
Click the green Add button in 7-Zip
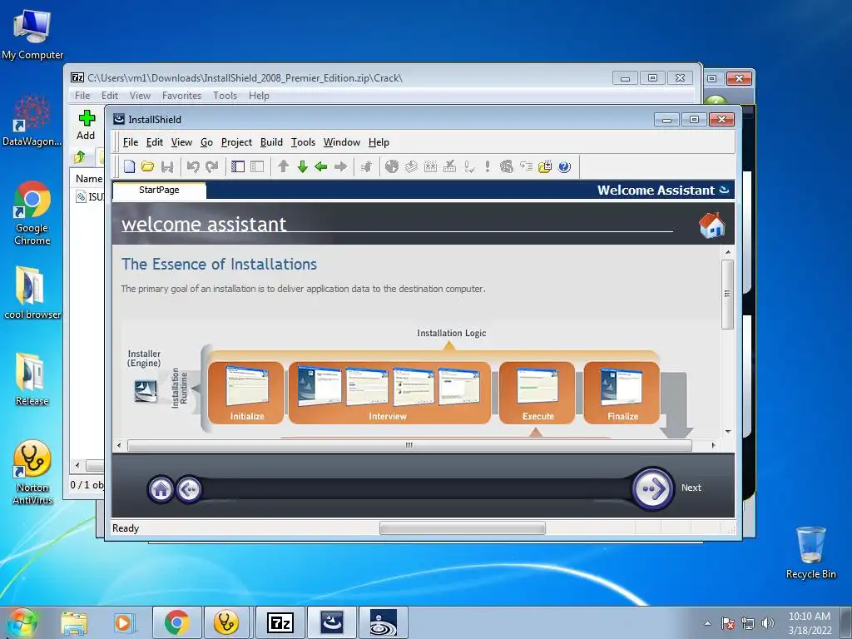pos(86,125)
